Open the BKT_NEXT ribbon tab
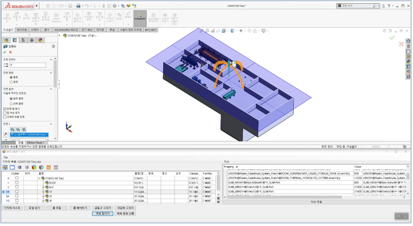This screenshot has height=226, width=413. click(x=151, y=30)
